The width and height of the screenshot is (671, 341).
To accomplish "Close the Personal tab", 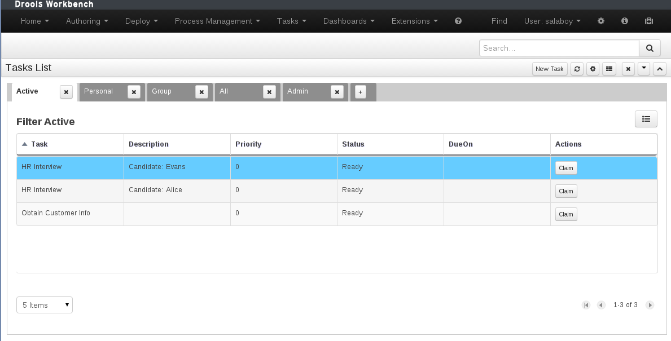I will tap(134, 92).
